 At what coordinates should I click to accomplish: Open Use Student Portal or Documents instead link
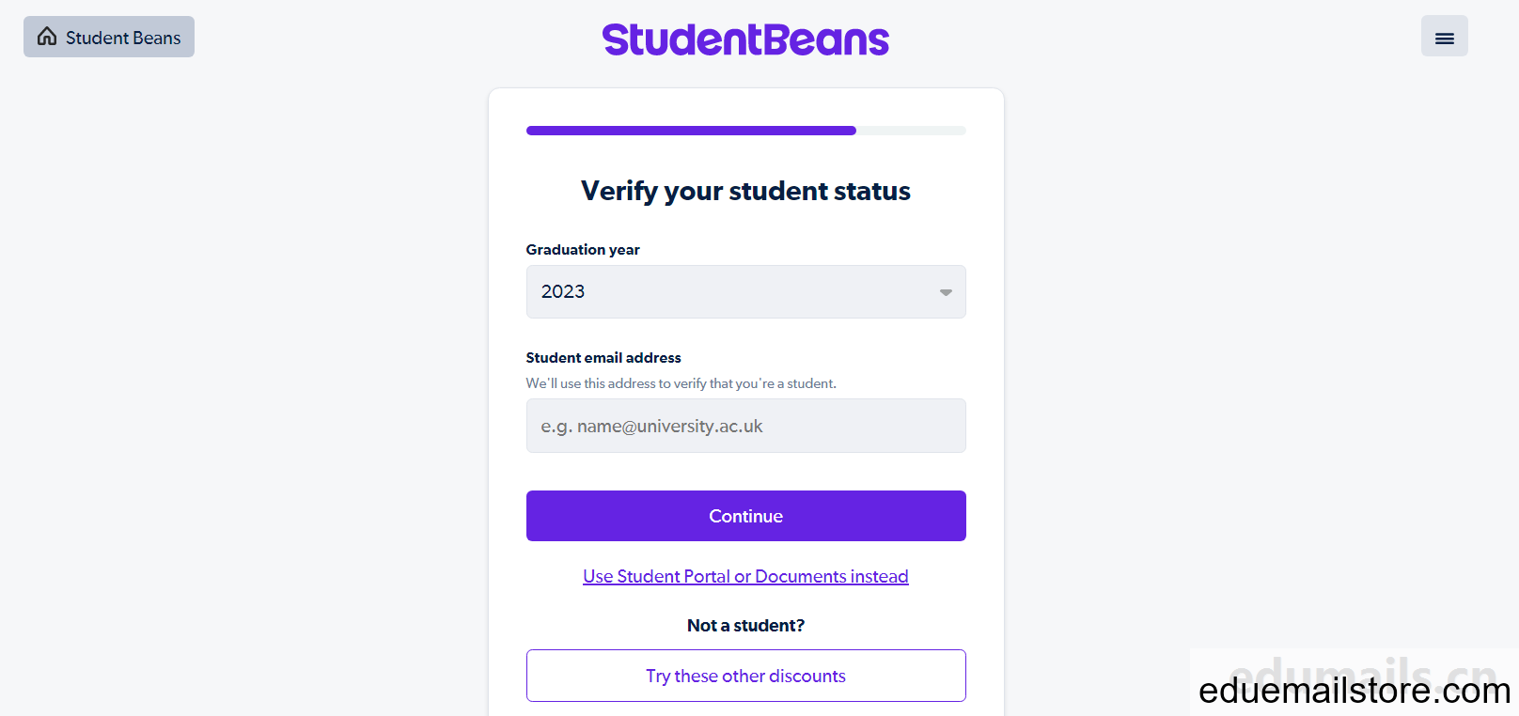745,576
